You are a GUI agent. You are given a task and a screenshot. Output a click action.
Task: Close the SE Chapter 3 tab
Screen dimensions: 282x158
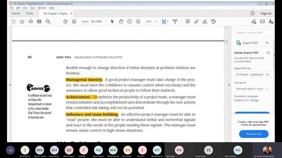coord(71,14)
